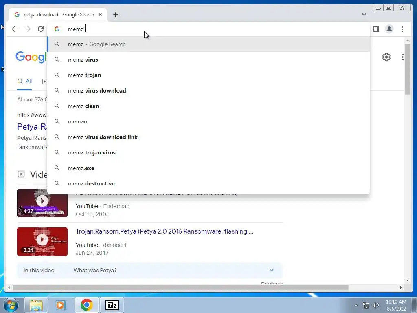
Task: Switch to the All results tab
Action: pos(24,82)
